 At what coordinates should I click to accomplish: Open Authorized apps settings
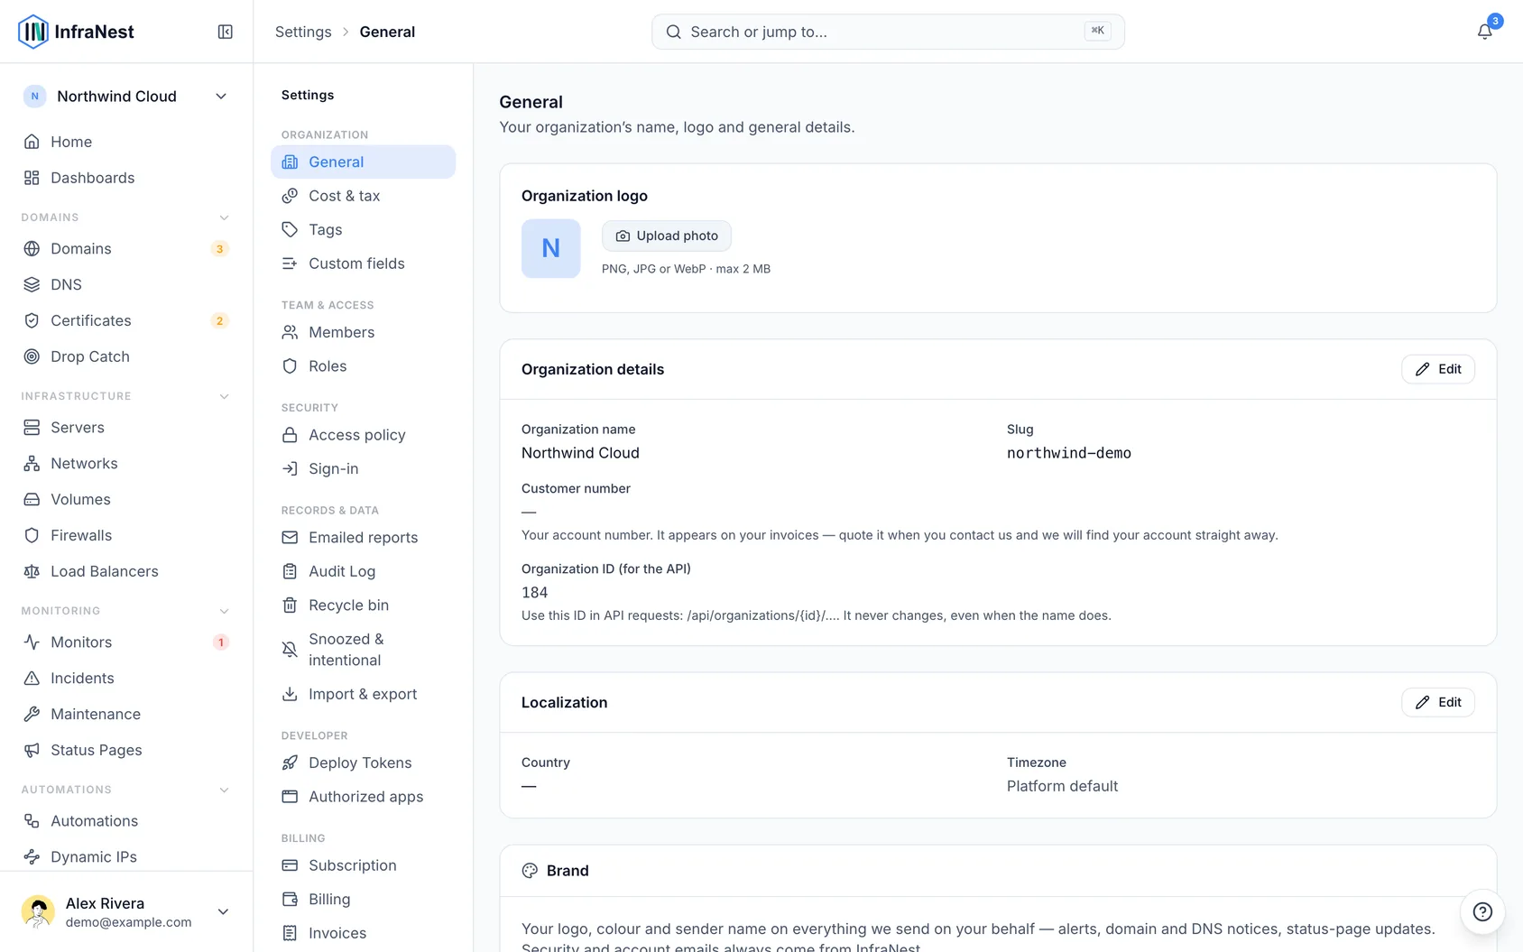[363, 797]
